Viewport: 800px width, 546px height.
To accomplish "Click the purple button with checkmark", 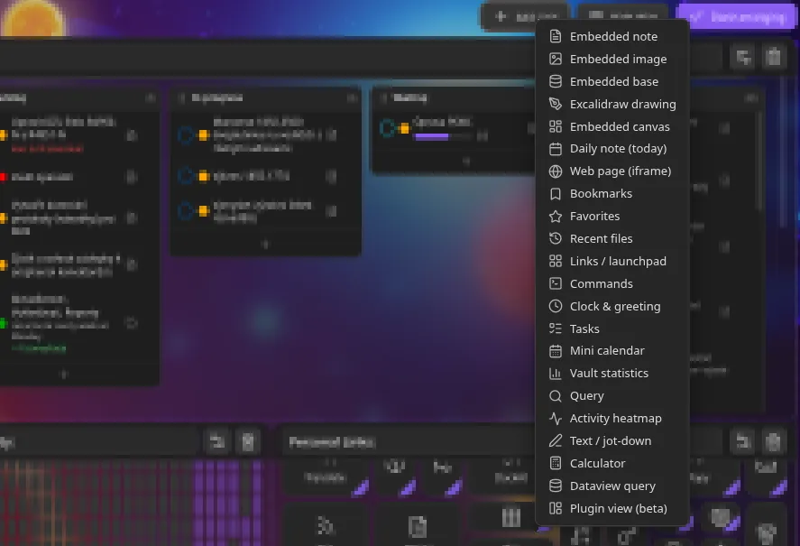I will point(736,17).
